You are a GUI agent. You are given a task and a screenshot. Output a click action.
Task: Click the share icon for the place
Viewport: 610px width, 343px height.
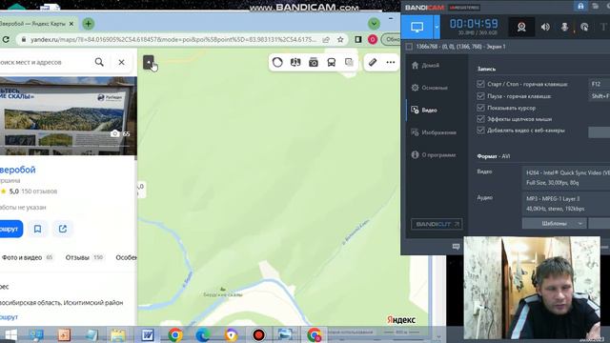[x=63, y=229]
